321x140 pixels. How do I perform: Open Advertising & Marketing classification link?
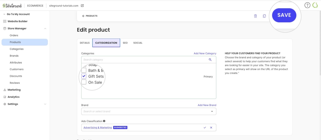point(98,127)
